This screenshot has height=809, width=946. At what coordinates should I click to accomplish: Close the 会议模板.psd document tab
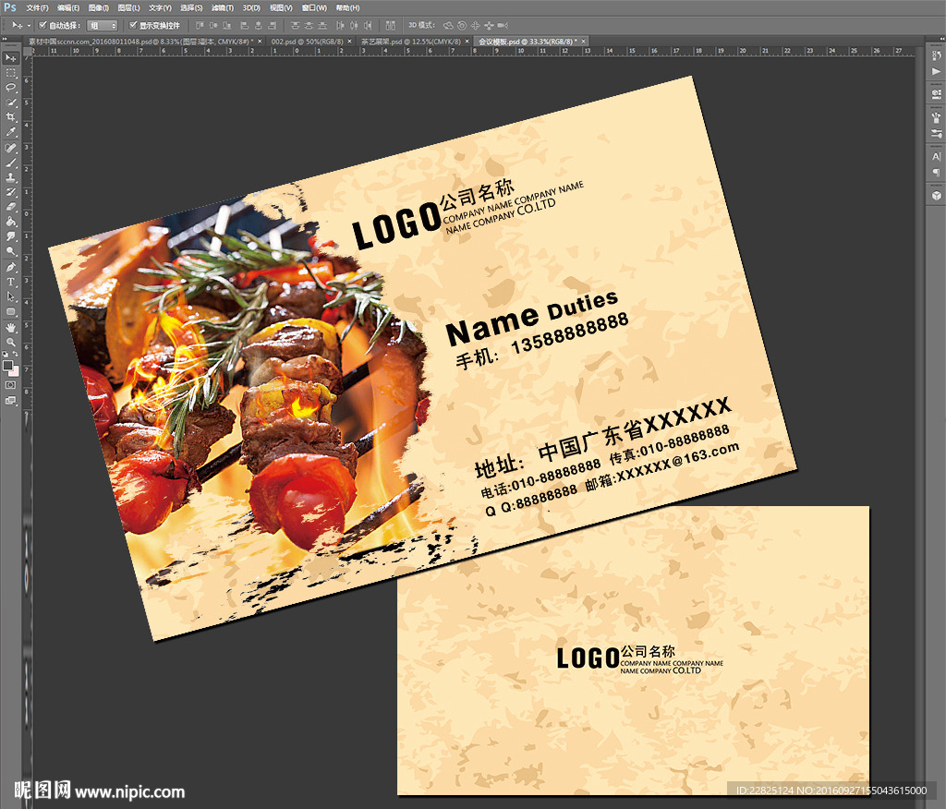[x=584, y=42]
